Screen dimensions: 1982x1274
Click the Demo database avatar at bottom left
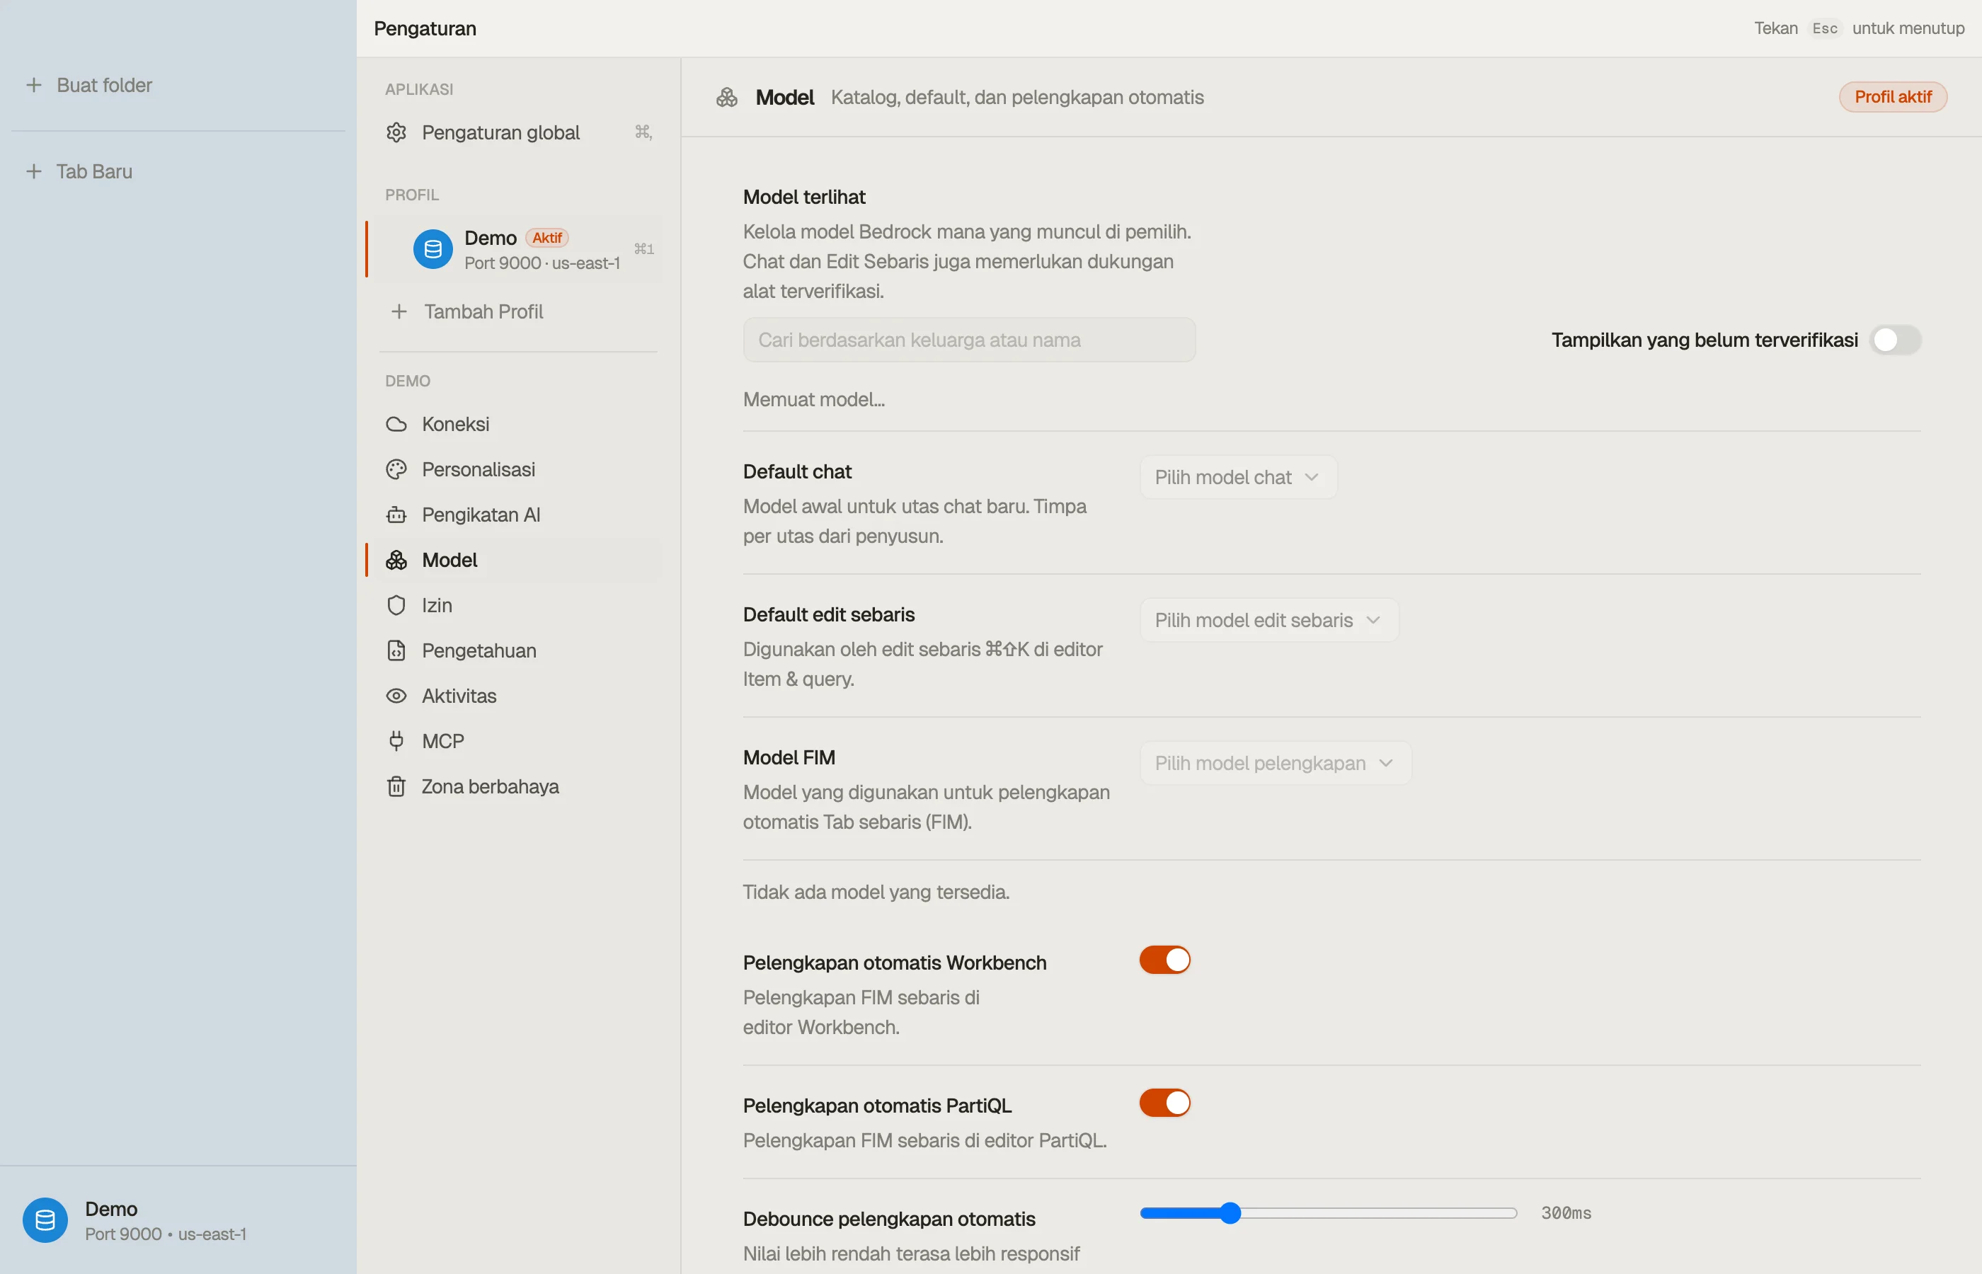[x=45, y=1220]
